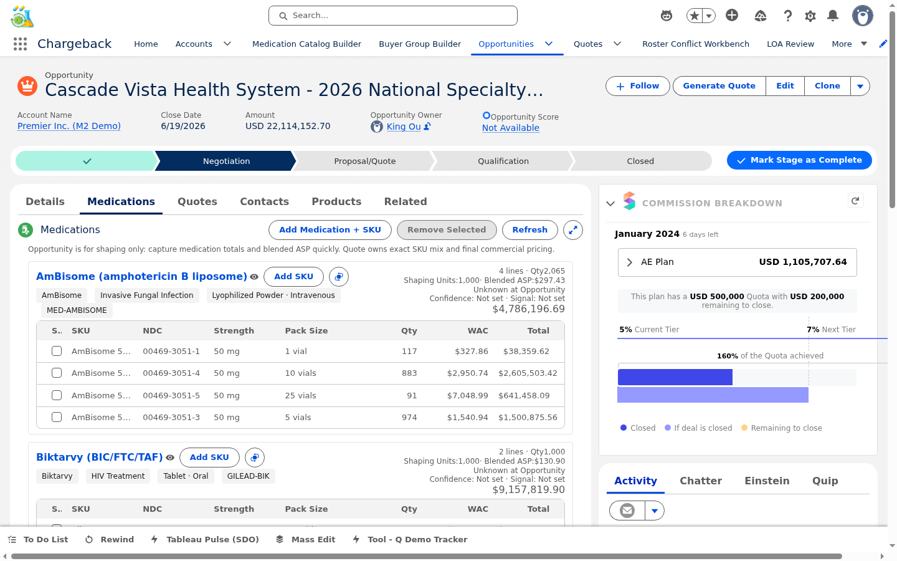Click the horizontal page scrollbar

[427, 556]
